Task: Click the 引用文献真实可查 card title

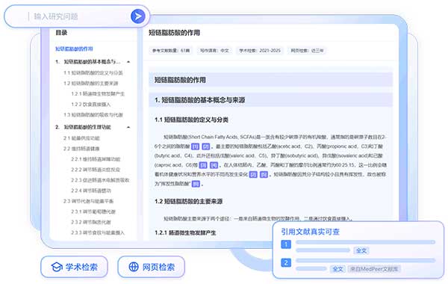Action: (x=310, y=232)
